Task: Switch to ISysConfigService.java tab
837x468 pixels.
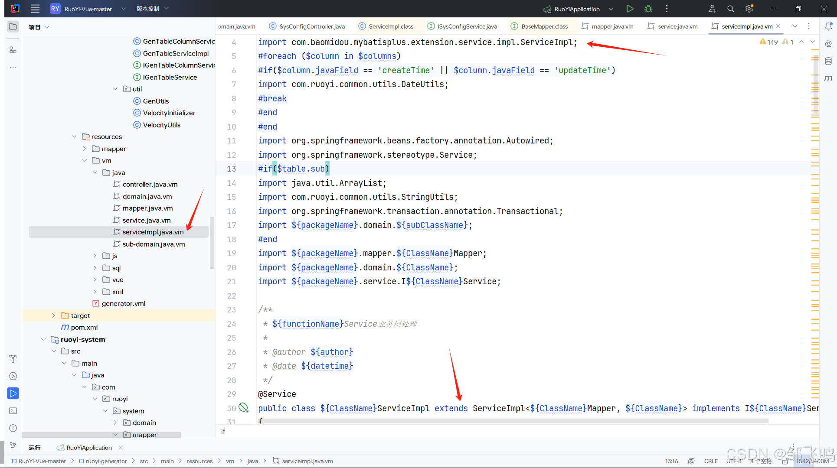Action: 462,26
